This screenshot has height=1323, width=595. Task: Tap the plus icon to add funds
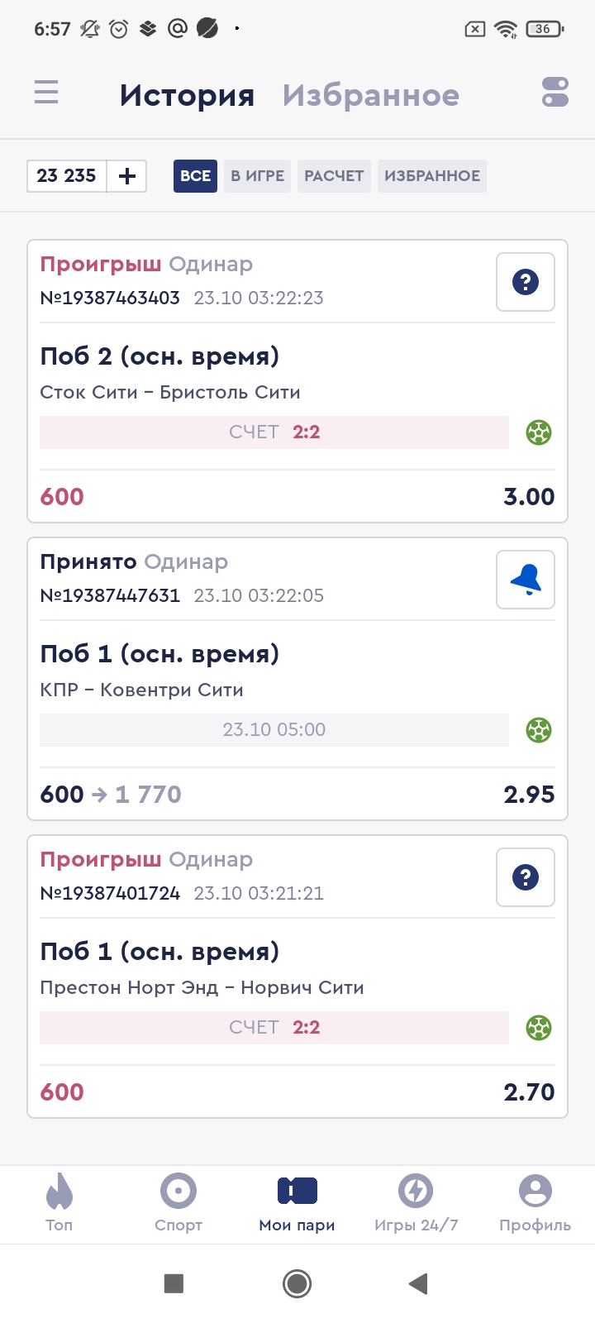click(x=127, y=176)
